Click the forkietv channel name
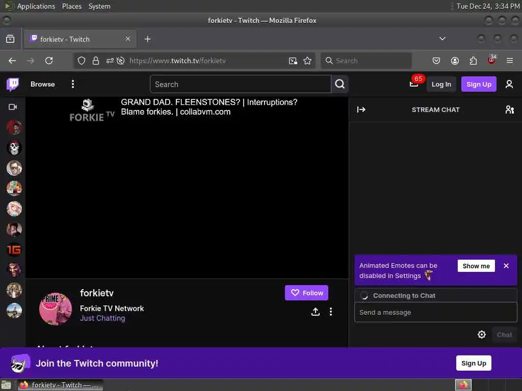 (96, 293)
